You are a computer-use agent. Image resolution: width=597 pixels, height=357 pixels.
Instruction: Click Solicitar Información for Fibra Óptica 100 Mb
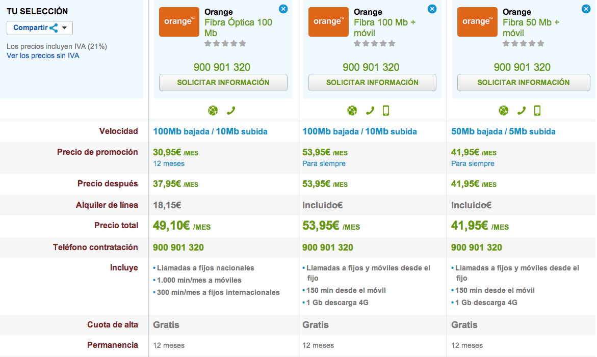tap(223, 83)
